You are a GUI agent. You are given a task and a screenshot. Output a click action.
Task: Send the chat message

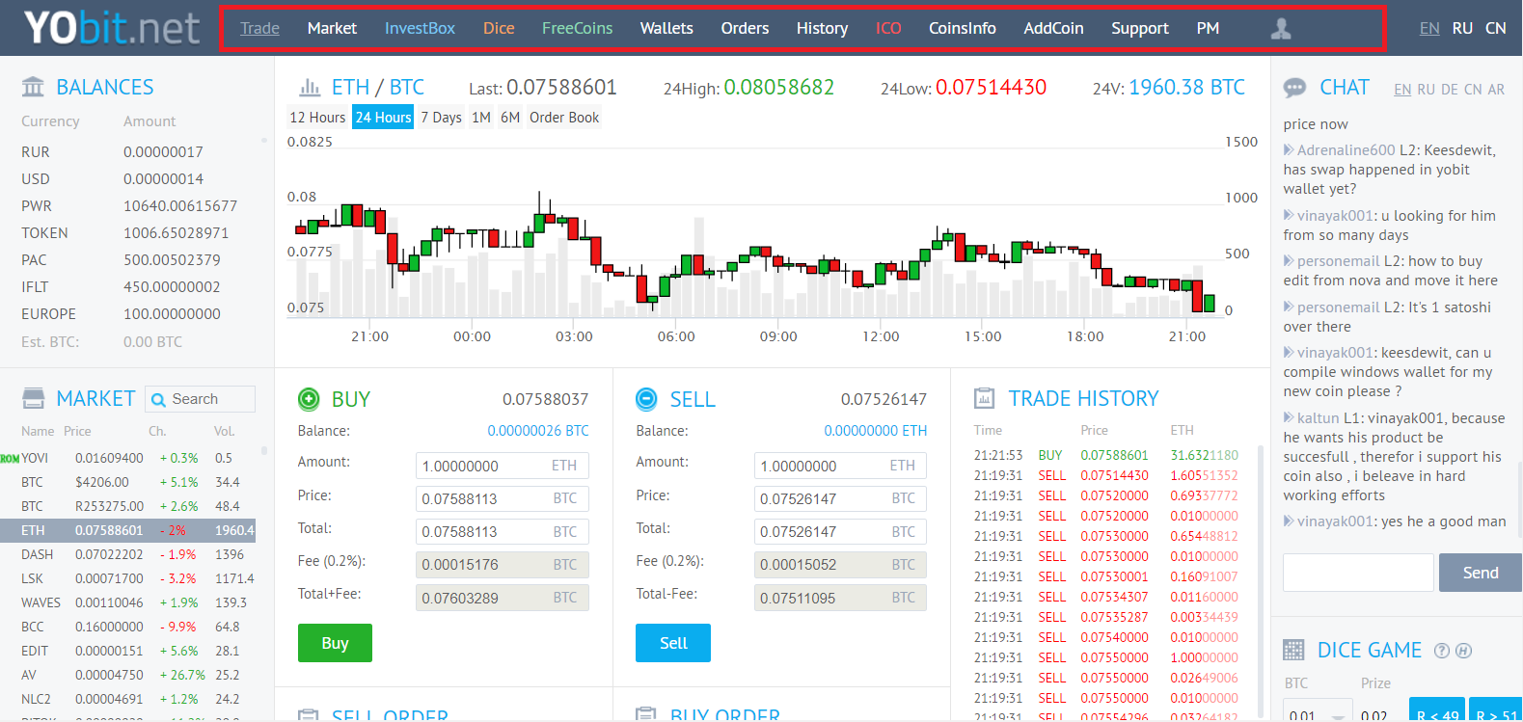(x=1480, y=573)
